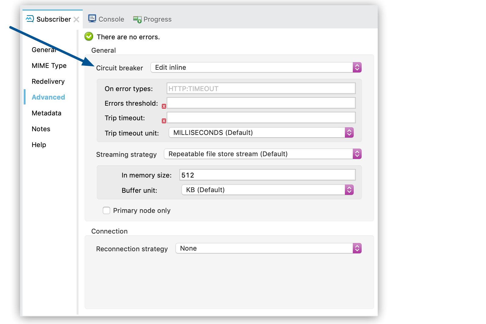Close the Subscriber tab
Screen dimensions: 486x324
point(76,19)
